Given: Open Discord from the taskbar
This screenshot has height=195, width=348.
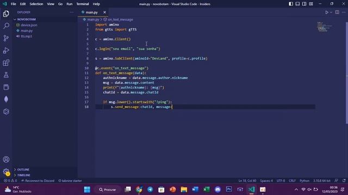Looking at the screenshot, I should (x=217, y=190).
